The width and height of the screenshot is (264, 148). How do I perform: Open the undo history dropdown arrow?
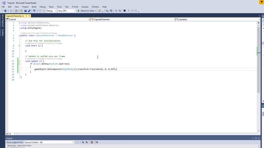pyautogui.click(x=37, y=11)
